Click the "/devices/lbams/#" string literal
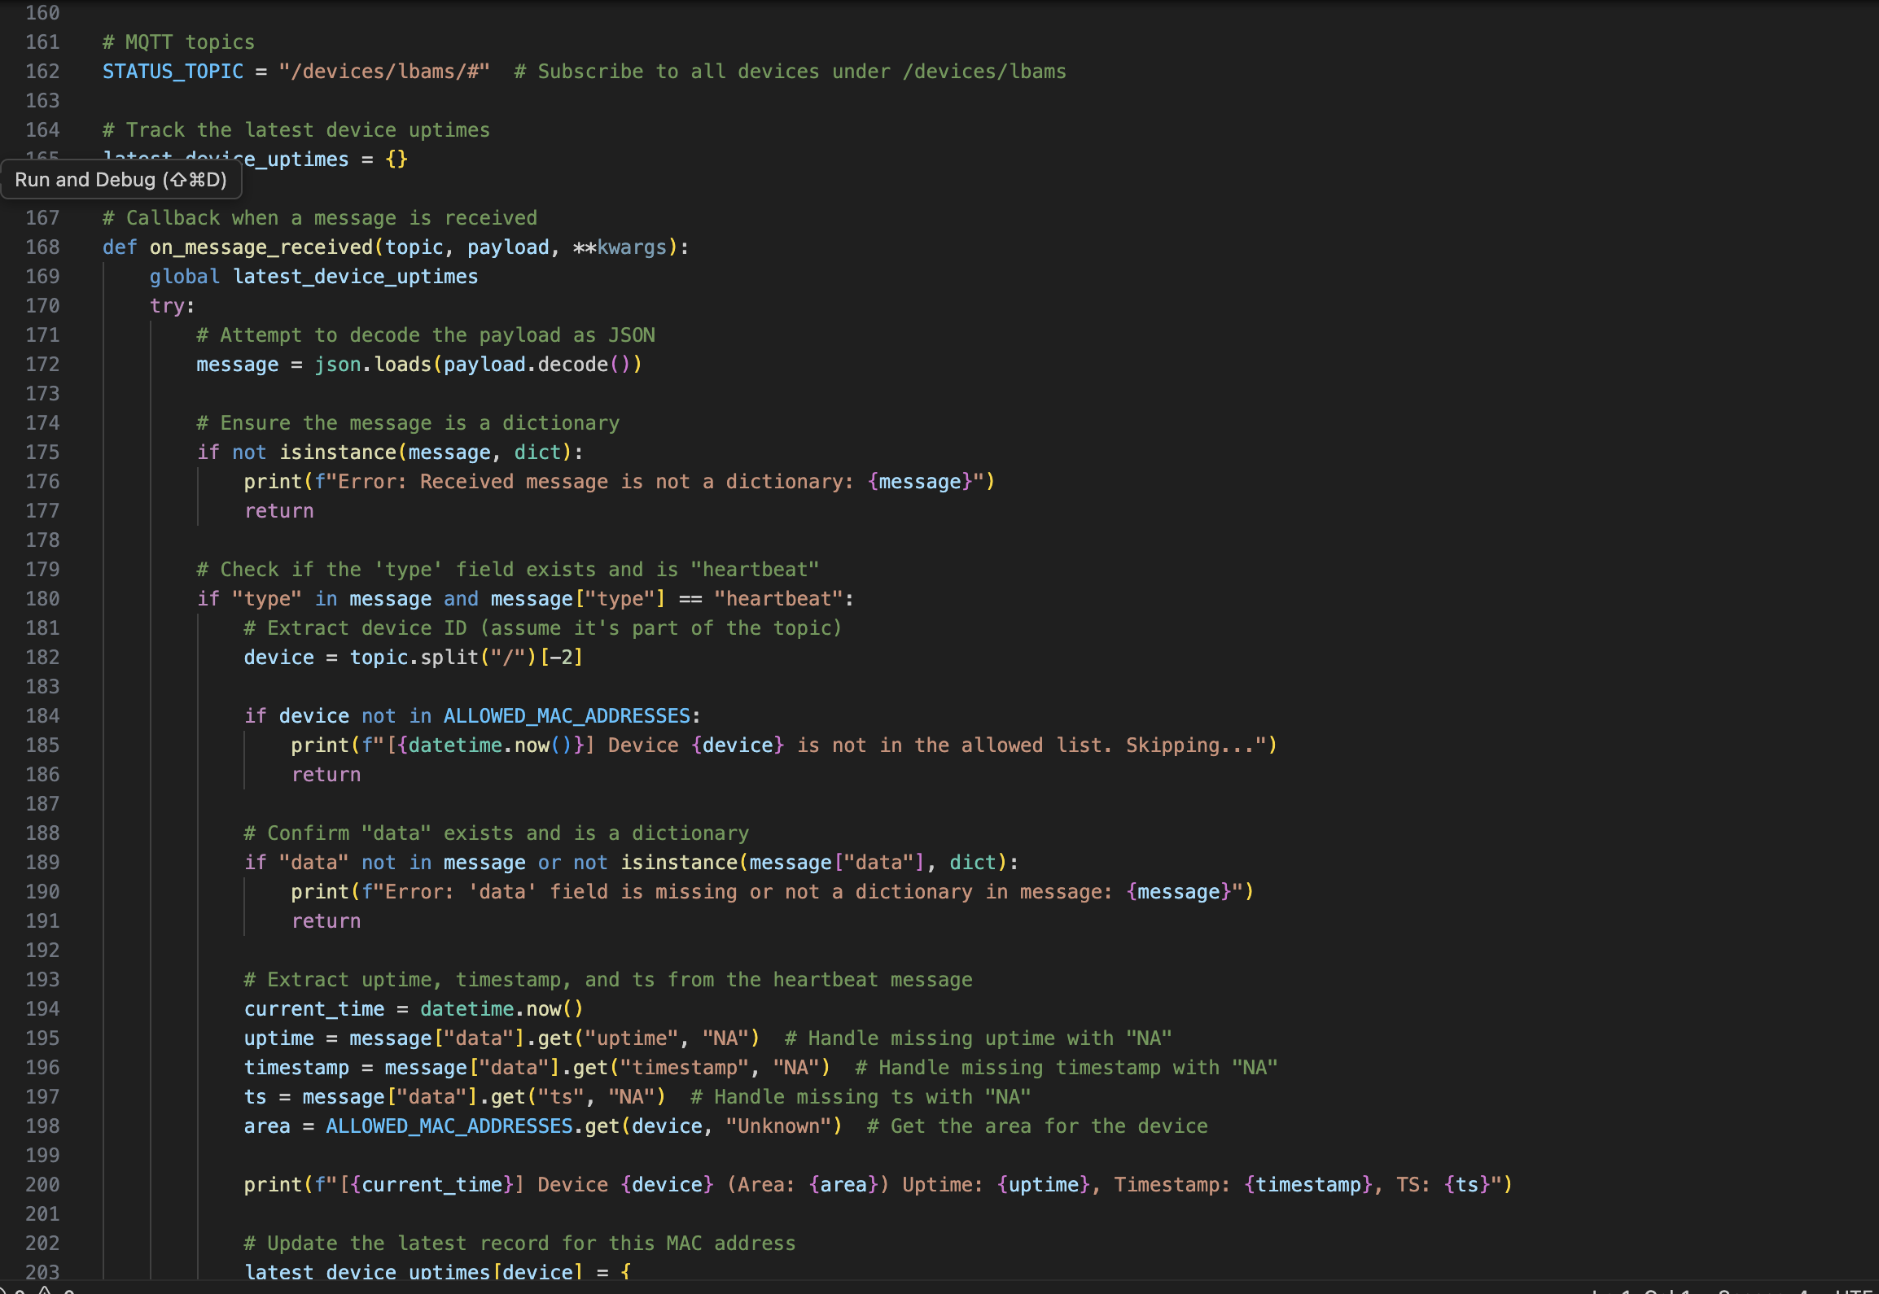The height and width of the screenshot is (1294, 1879). coord(384,72)
